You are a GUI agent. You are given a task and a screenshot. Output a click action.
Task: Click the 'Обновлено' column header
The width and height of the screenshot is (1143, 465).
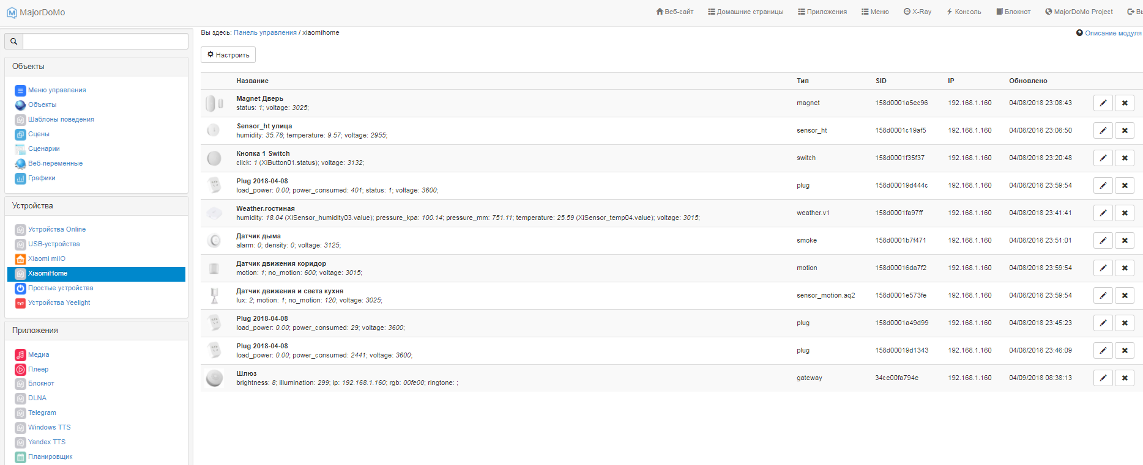click(1028, 81)
